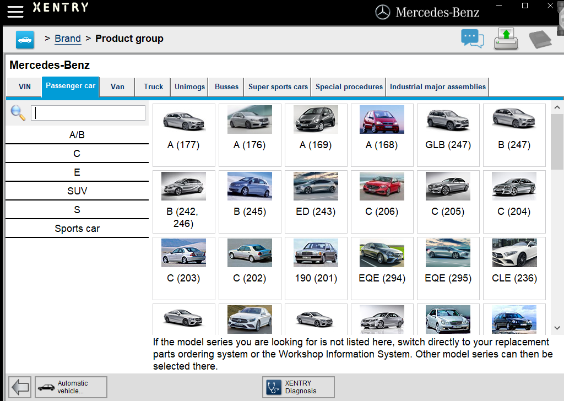Start Automatic vehicle determination
564x401 pixels.
coord(71,387)
